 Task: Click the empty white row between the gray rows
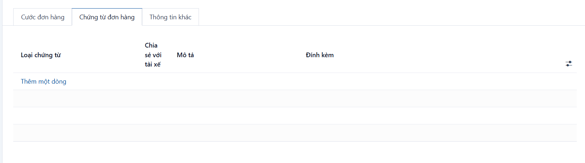(x=295, y=116)
